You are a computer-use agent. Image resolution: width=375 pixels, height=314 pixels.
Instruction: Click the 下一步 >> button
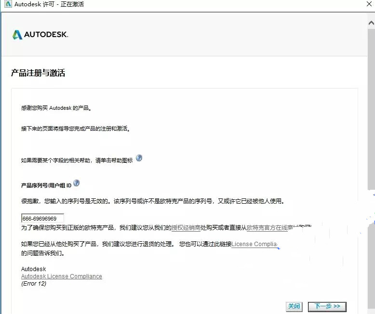point(327,306)
